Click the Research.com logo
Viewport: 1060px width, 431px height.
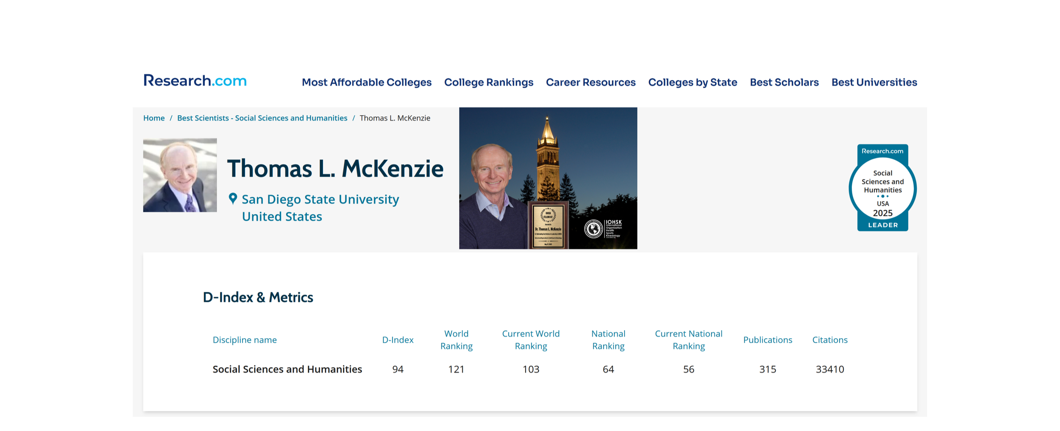pyautogui.click(x=195, y=81)
